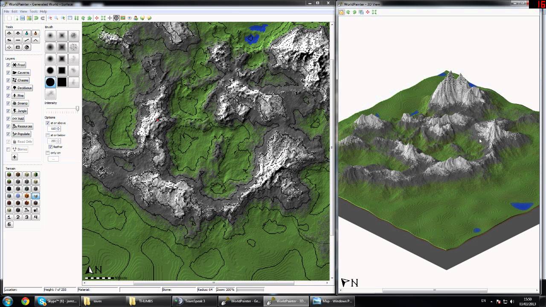Click the black obsidian block terrain
Viewport: 546px width, 307px height.
9,189
